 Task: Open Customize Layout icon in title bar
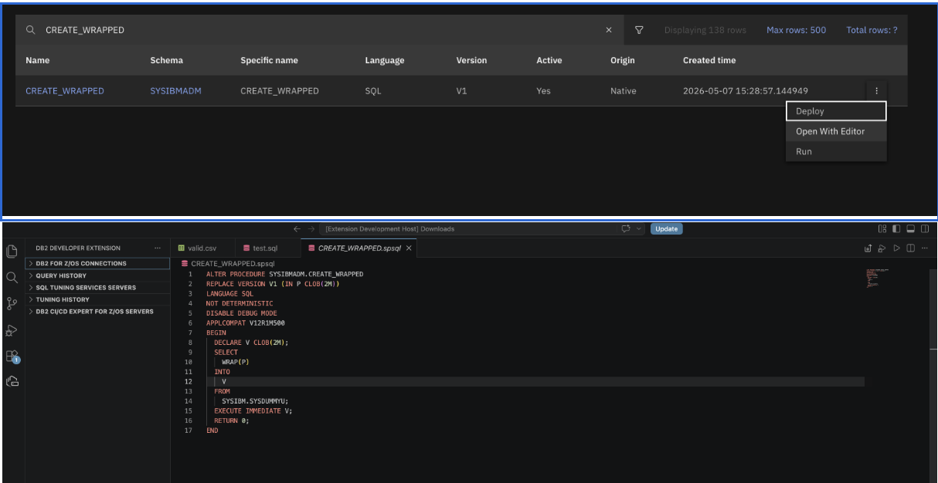pos(882,229)
